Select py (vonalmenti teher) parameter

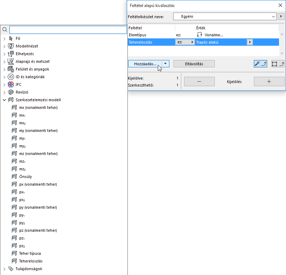pyautogui.click(x=38, y=207)
